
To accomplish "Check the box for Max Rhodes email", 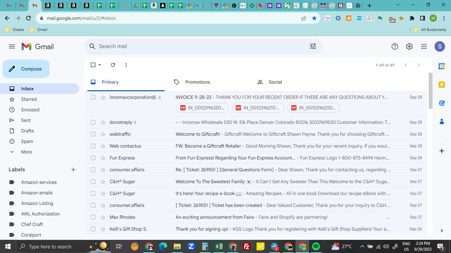I will [93, 217].
